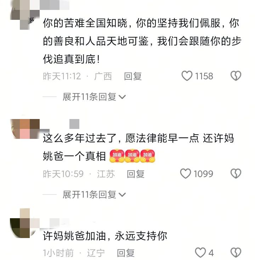Click 回复 on the 昨天10:59 comment
The height and width of the screenshot is (260, 255).
(136, 174)
